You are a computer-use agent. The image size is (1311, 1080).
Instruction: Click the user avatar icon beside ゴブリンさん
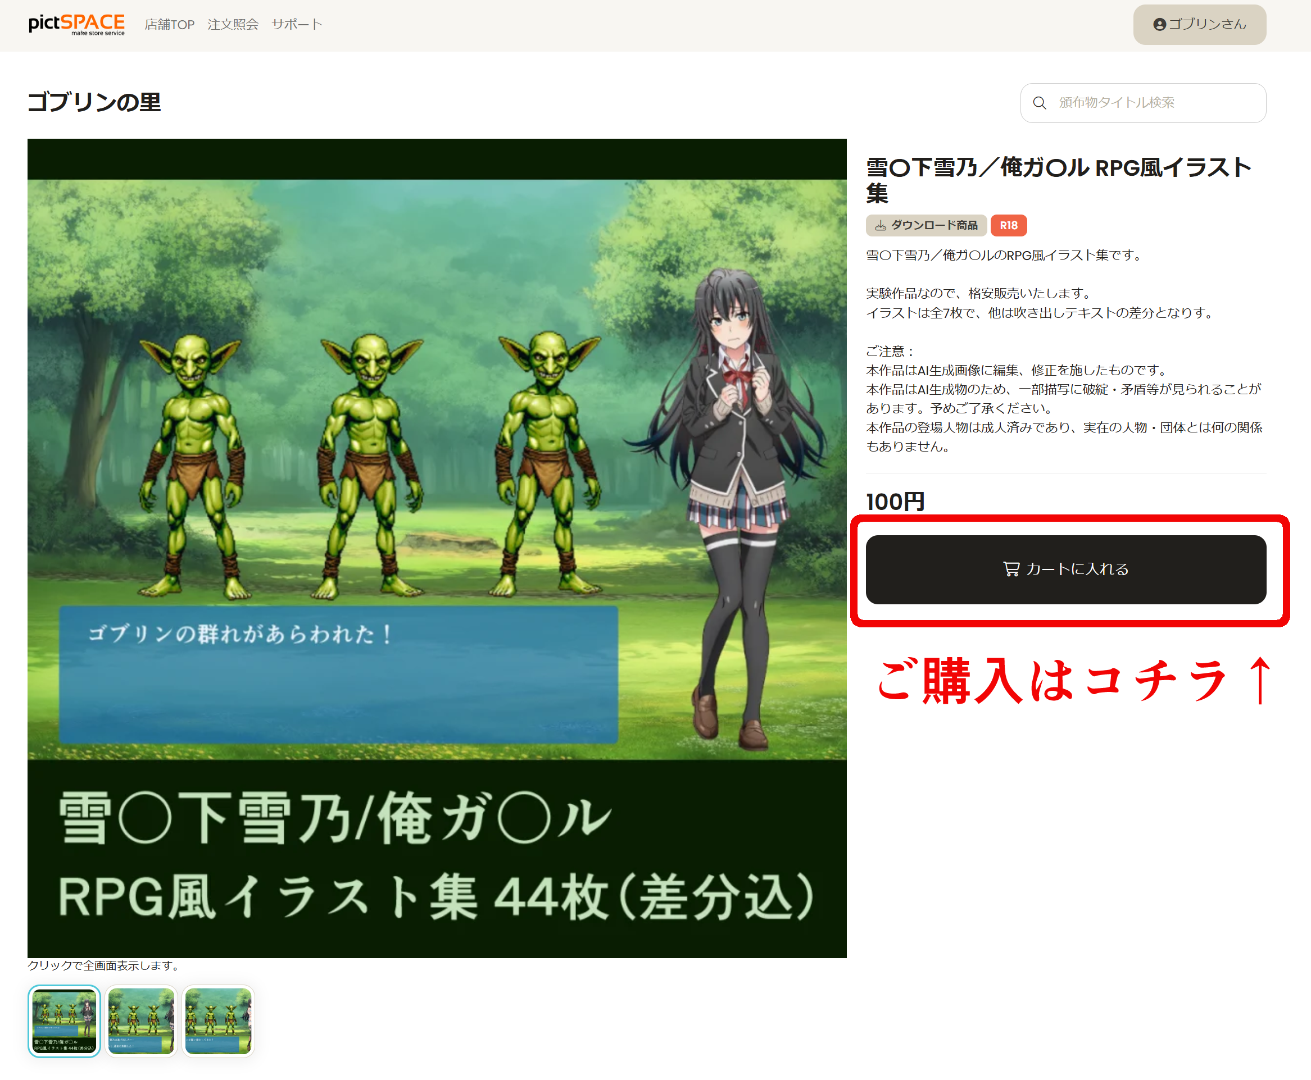[x=1159, y=24]
